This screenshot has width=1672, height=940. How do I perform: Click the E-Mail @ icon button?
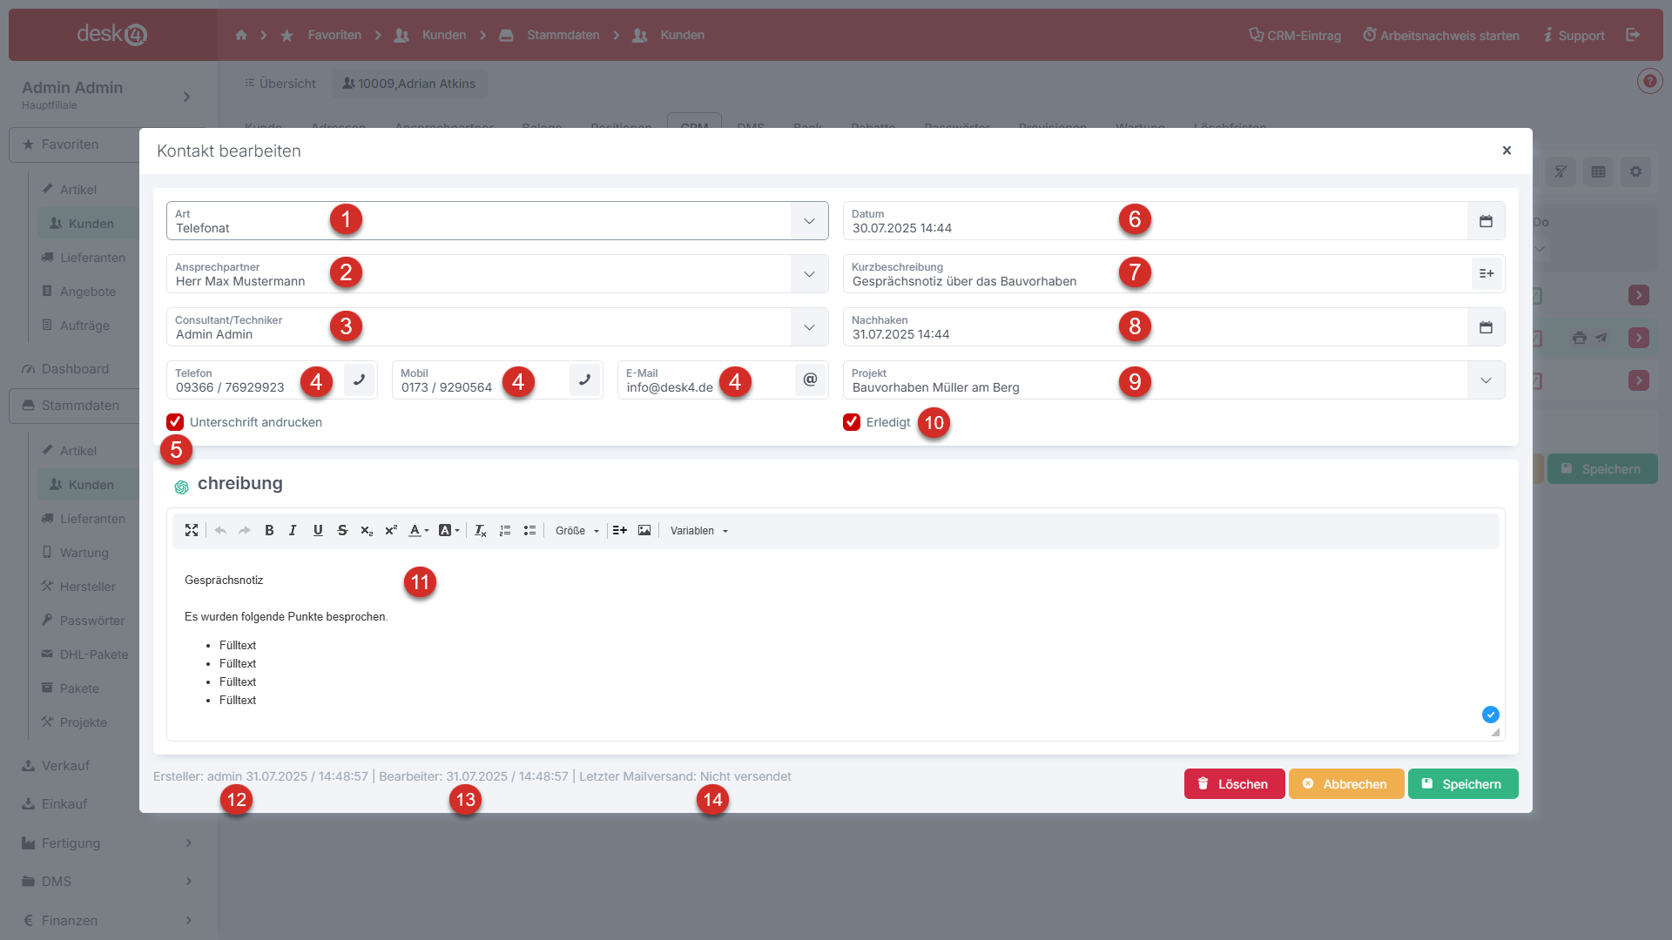[x=810, y=379]
